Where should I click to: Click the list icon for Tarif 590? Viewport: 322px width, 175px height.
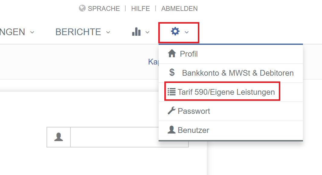click(x=172, y=92)
